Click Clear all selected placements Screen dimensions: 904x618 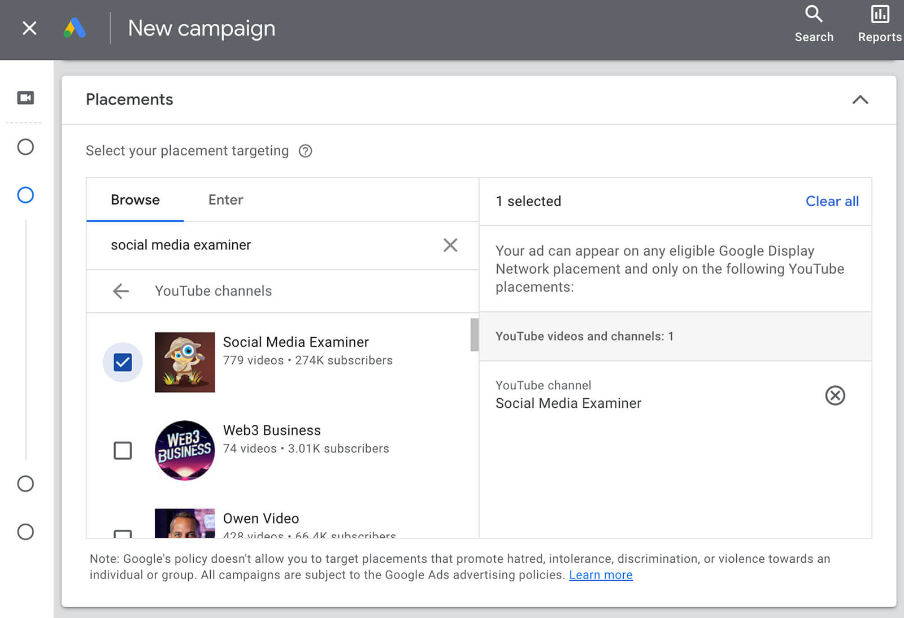[x=832, y=202]
